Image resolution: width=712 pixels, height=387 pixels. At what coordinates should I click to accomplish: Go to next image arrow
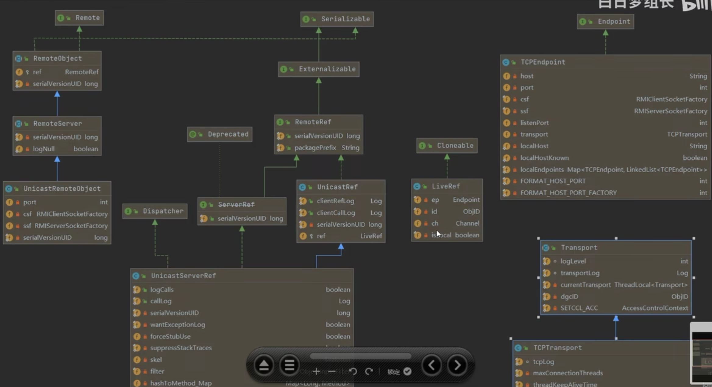(x=457, y=365)
